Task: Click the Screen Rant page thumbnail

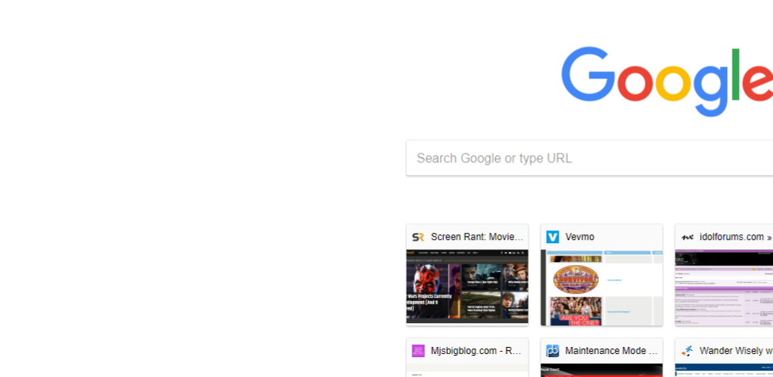Action: [x=468, y=287]
